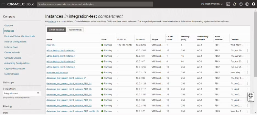Click the floating support help widget
Screen dimensions: 257x115
(x=250, y=97)
